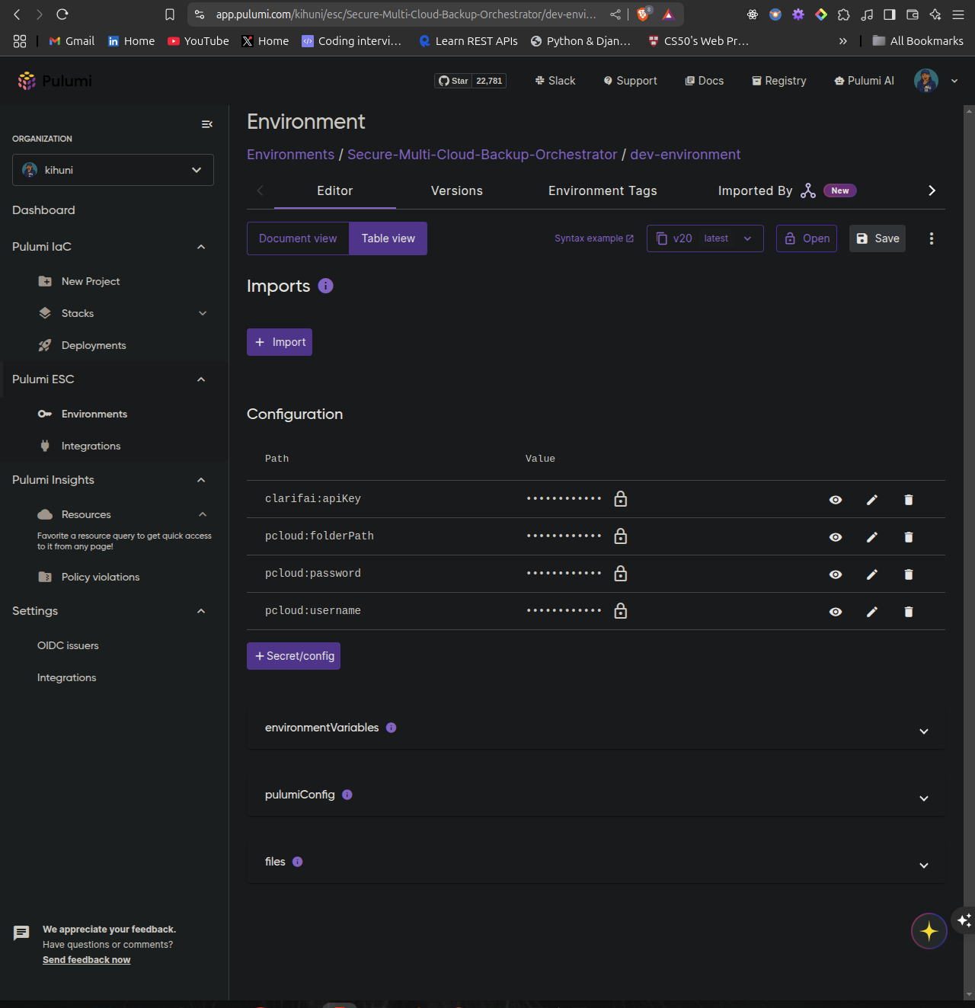Collapse the Pulumi Insights sidebar group

[201, 480]
